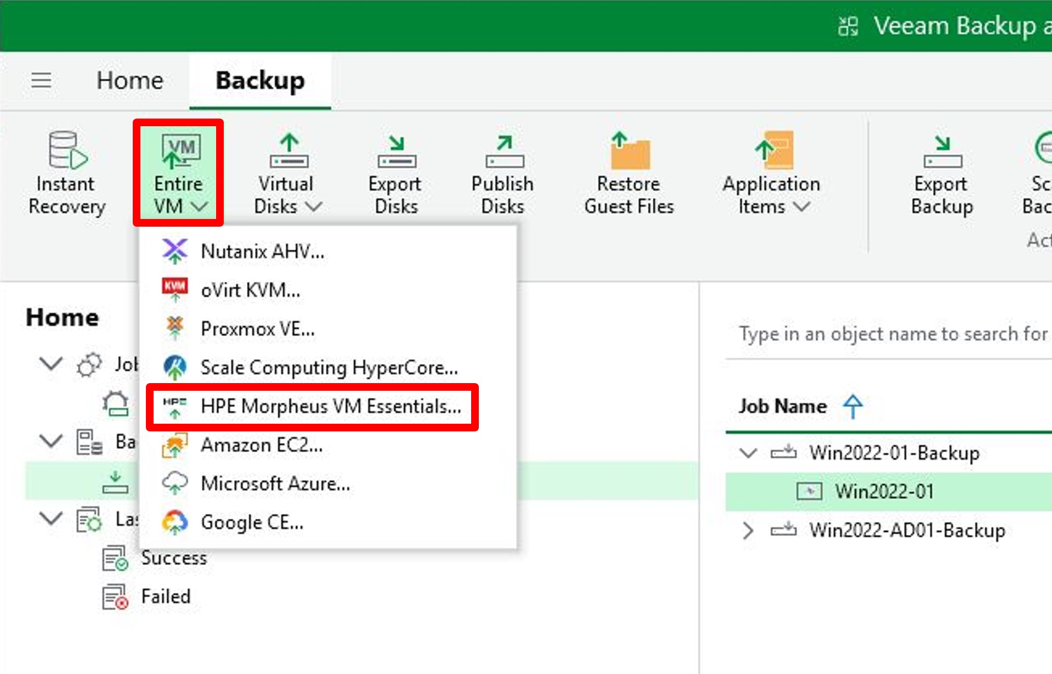Select the child node icon under Jobs
The width and height of the screenshot is (1052, 674).
pos(116,403)
